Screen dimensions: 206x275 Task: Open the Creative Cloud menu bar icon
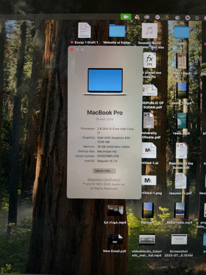pyautogui.click(x=147, y=17)
